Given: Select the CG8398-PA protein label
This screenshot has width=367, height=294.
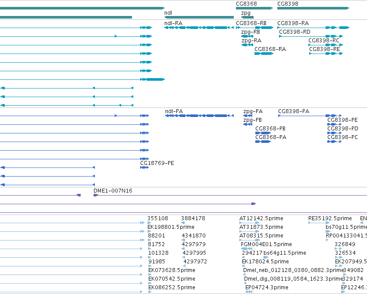Looking at the screenshot, I should click(294, 111).
